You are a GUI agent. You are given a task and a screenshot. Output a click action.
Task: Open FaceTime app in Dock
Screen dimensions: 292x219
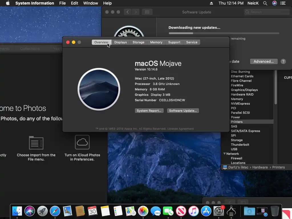[x=168, y=211]
